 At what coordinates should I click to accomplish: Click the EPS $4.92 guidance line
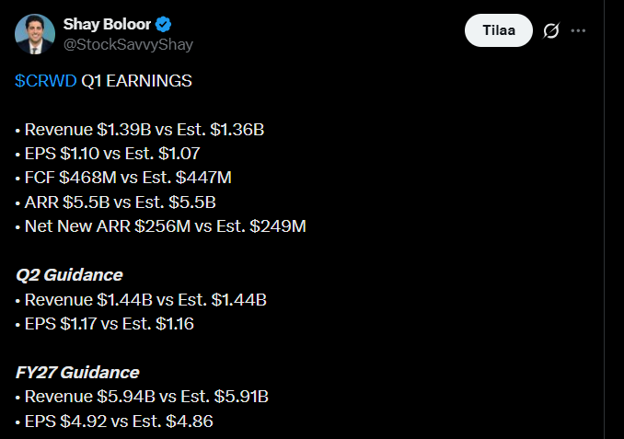point(114,422)
